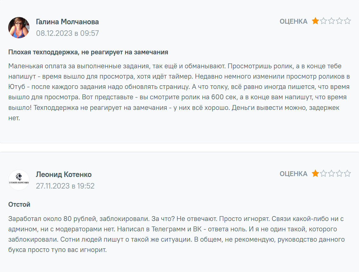This screenshot has width=359, height=272.
Task: Click the ОЦЕНКА label in Галина's review
Action: pyautogui.click(x=294, y=22)
